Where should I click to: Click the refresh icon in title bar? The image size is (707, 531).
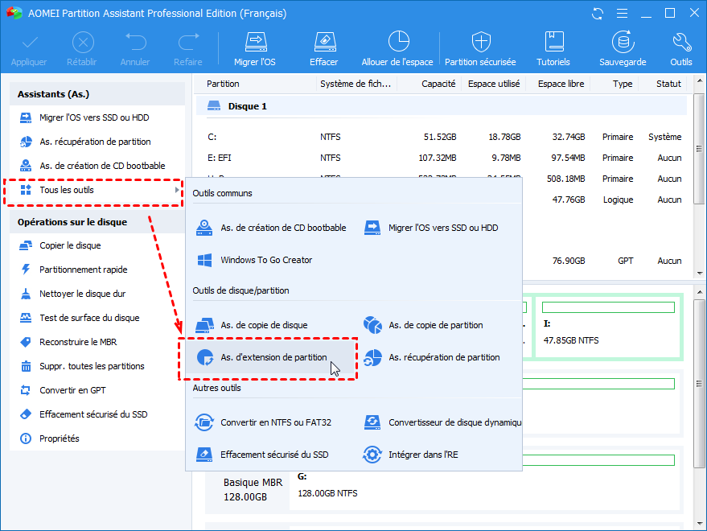[x=598, y=14]
